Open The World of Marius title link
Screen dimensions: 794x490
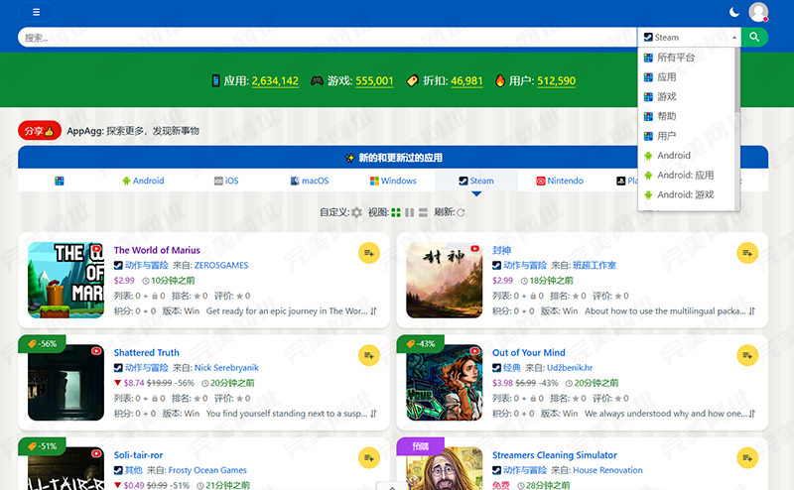pos(157,250)
